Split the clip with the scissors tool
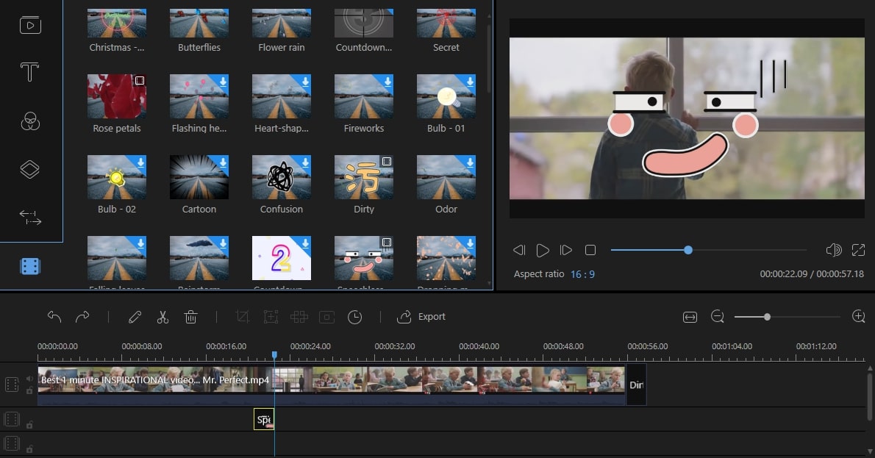Viewport: 875px width, 458px height. 162,316
